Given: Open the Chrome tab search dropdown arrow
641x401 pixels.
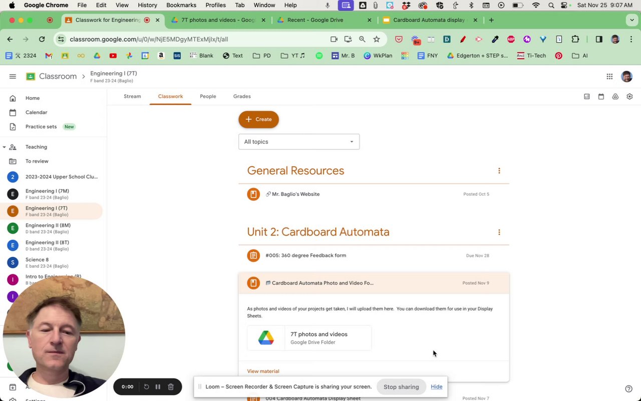Looking at the screenshot, I should (631, 20).
